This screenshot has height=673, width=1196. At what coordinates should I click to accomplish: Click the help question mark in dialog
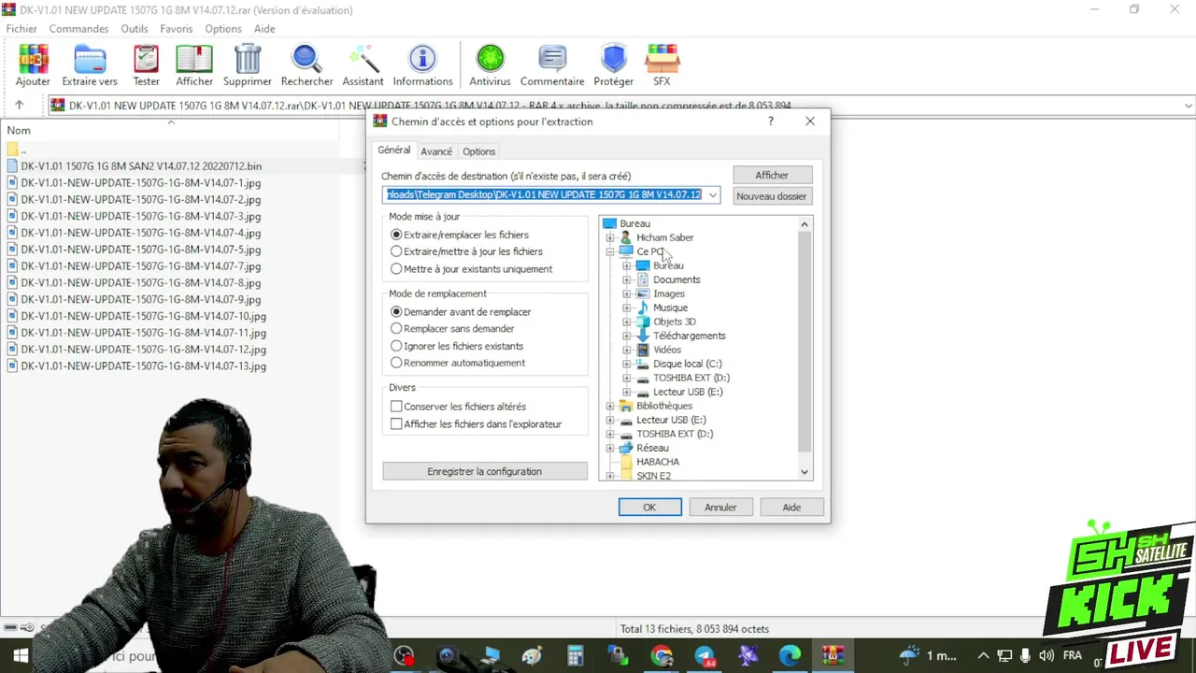tap(771, 122)
